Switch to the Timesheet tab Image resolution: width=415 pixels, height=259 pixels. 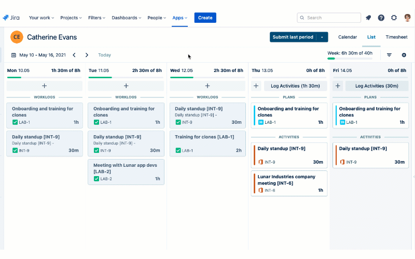pyautogui.click(x=396, y=37)
